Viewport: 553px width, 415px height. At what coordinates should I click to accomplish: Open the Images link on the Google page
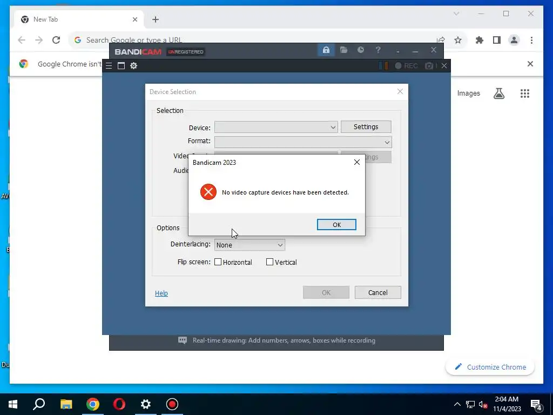pyautogui.click(x=468, y=93)
